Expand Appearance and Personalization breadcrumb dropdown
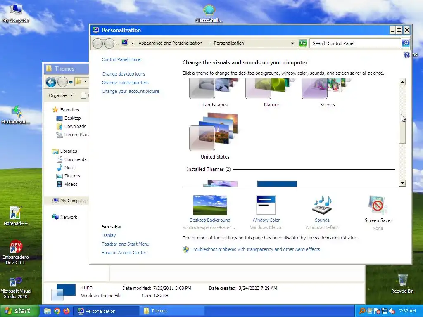The image size is (423, 317). tap(209, 43)
